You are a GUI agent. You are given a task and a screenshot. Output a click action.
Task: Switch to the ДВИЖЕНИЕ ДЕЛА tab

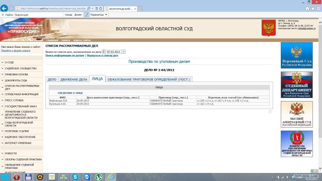74,79
